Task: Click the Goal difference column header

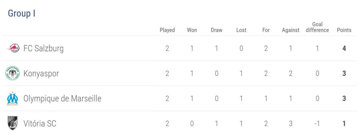Action: pos(317,27)
